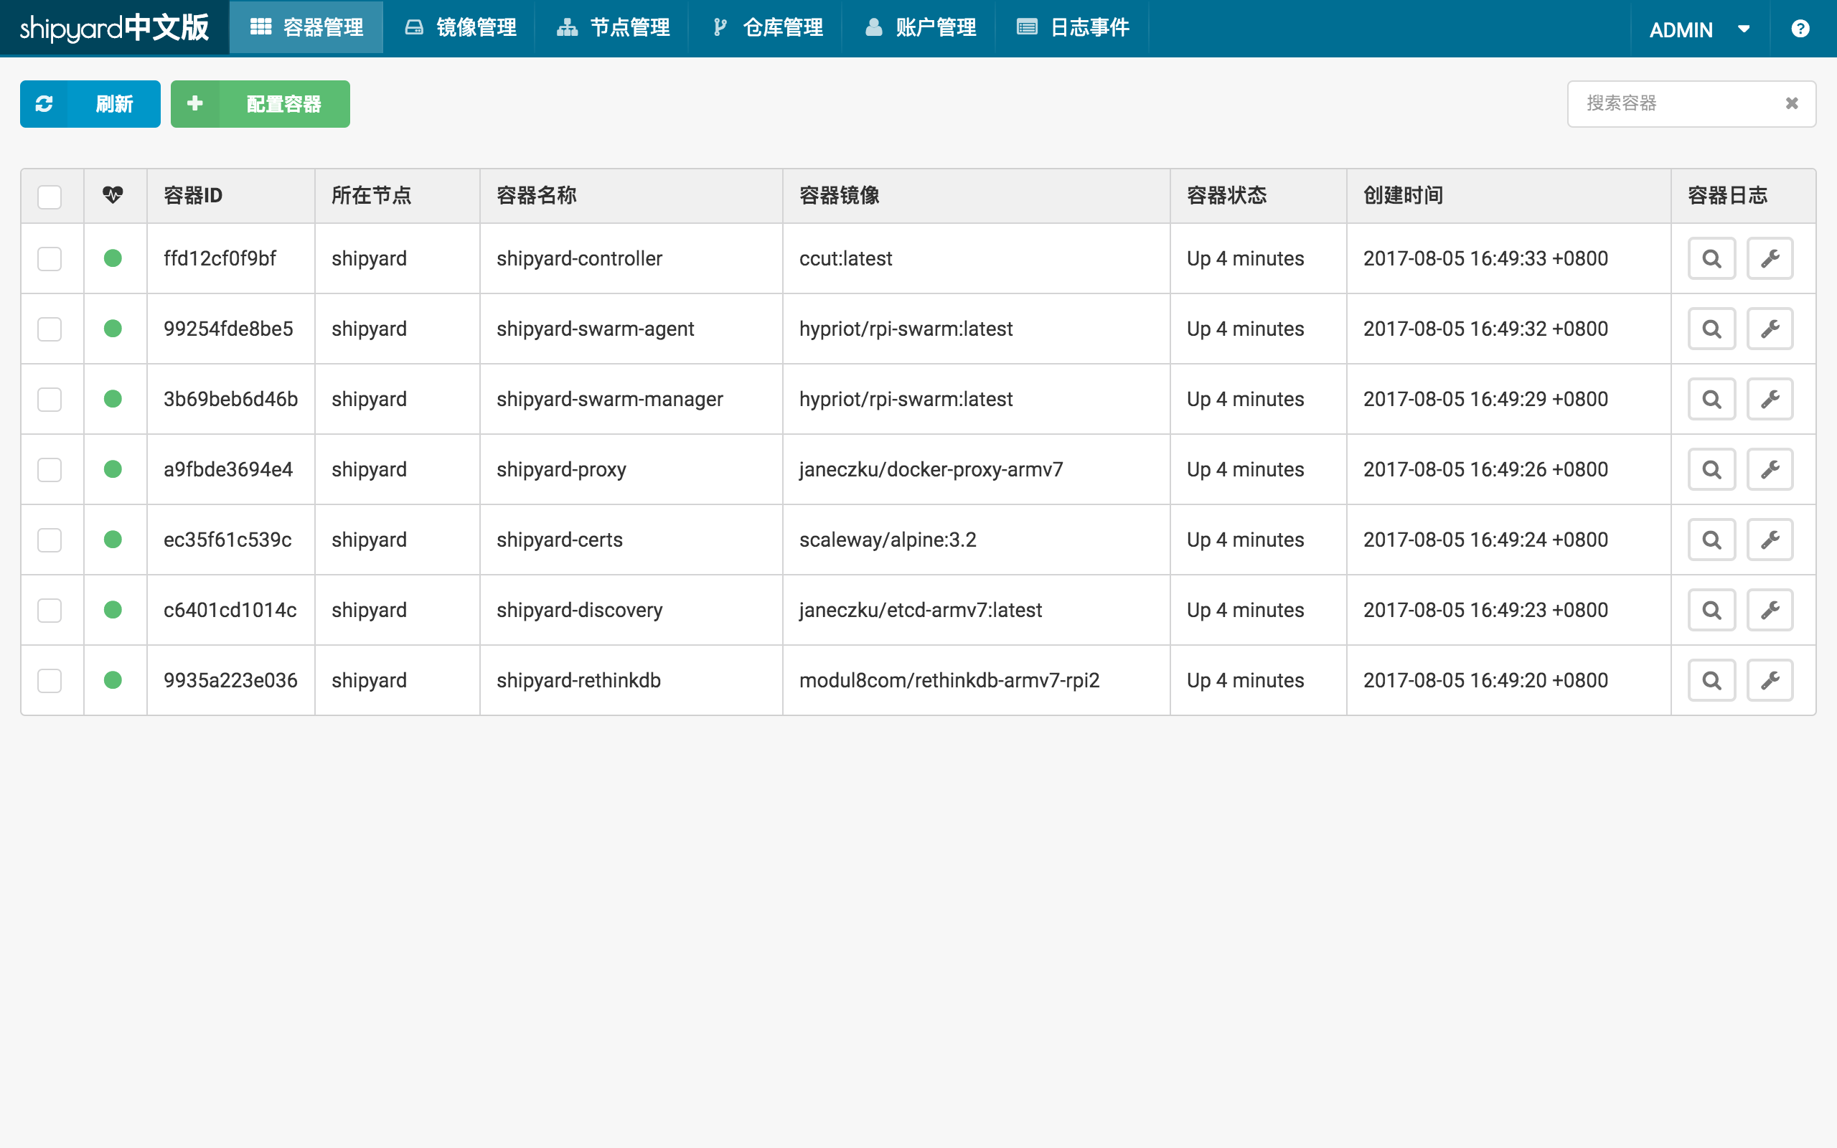Click the help question mark icon
1837x1148 pixels.
(x=1800, y=29)
